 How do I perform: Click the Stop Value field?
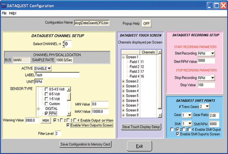pos(206,85)
